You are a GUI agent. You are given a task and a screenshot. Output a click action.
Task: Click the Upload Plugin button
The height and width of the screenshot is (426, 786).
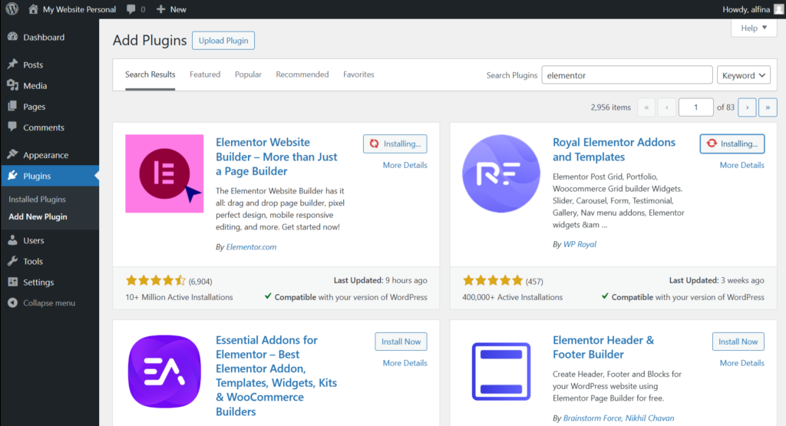tap(223, 41)
